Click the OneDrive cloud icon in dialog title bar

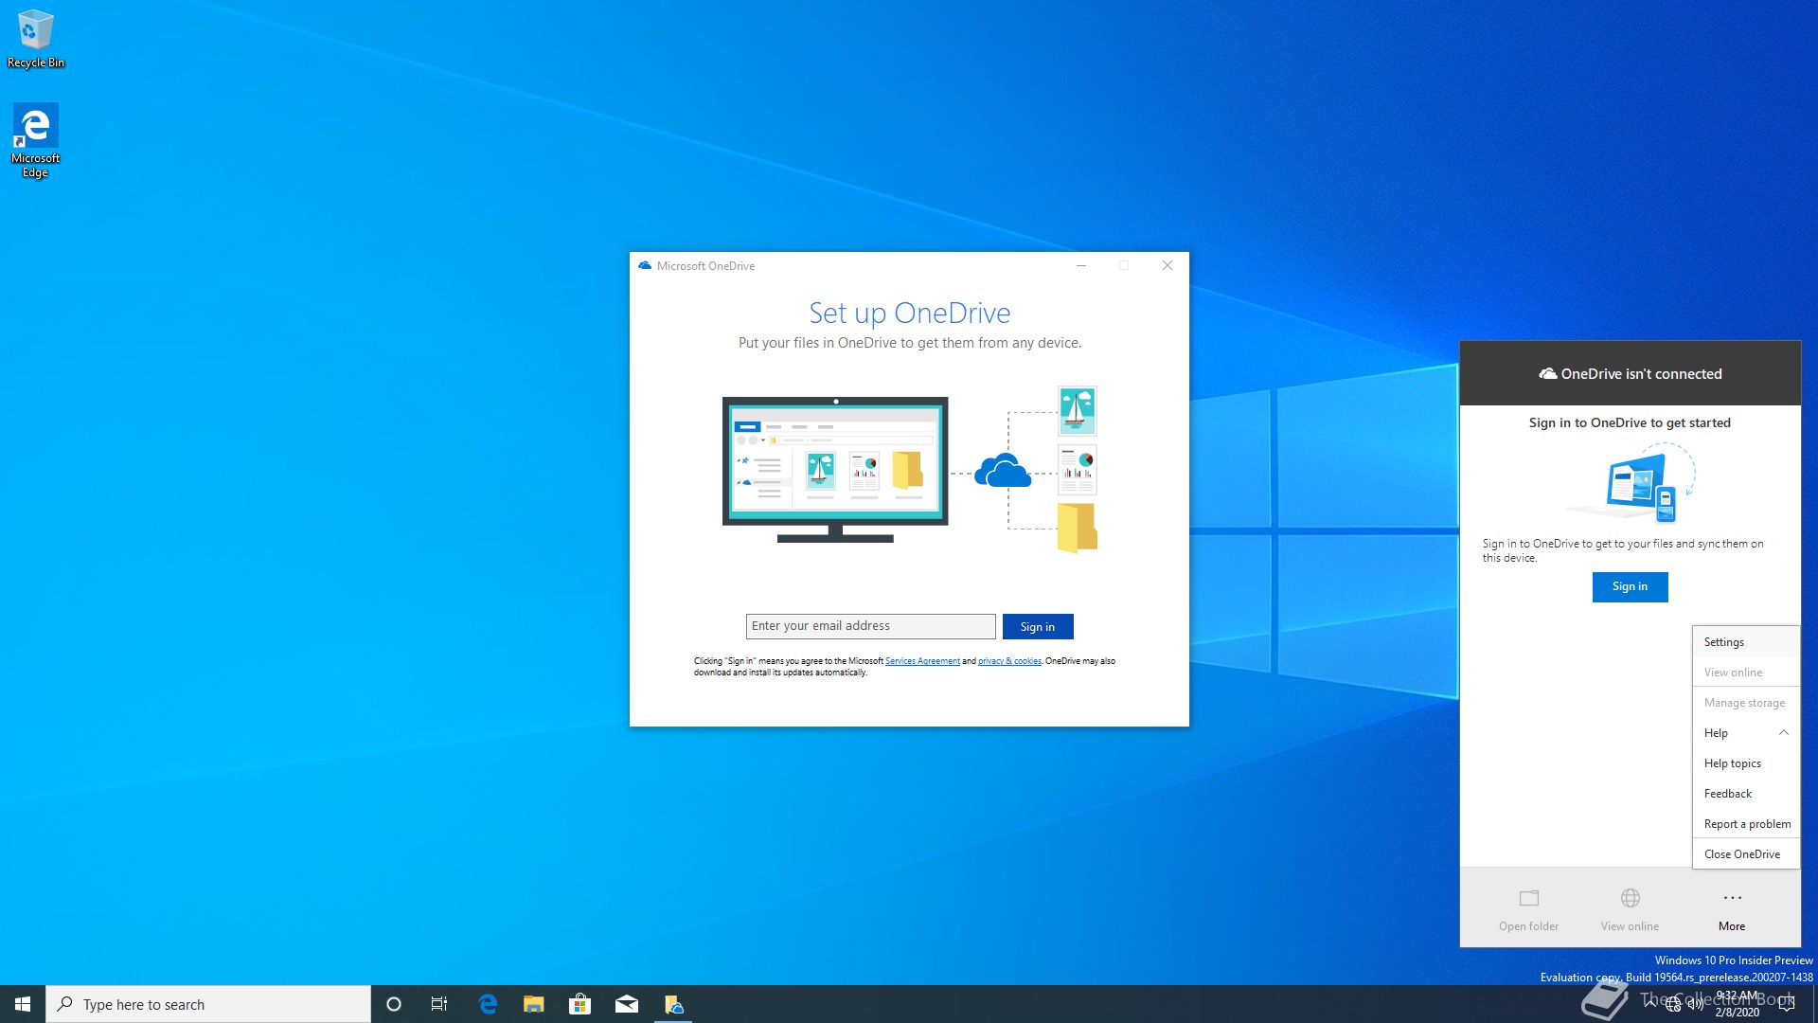coord(645,266)
